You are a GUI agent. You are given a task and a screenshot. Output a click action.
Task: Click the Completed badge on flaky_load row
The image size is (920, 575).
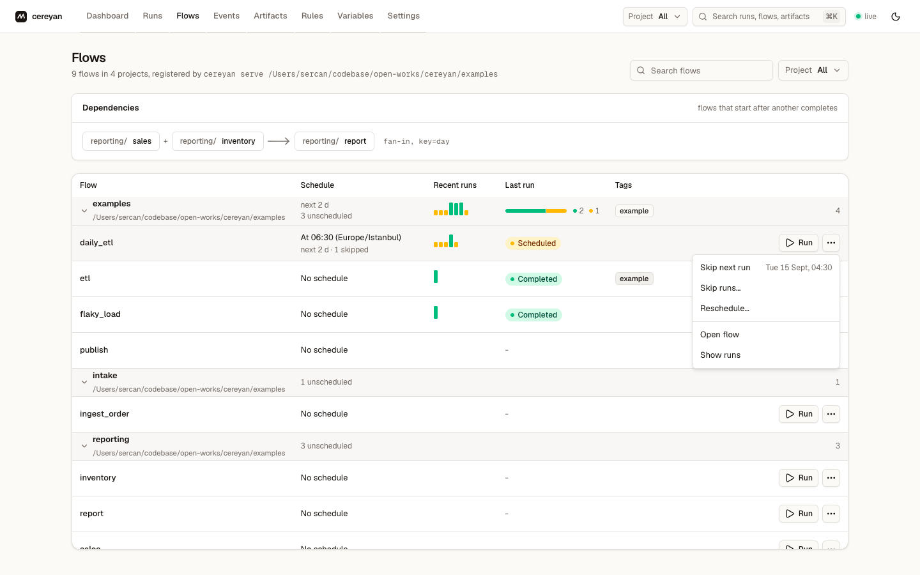click(533, 315)
